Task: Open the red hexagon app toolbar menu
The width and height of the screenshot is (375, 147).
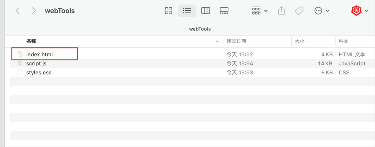Action: pyautogui.click(x=359, y=11)
